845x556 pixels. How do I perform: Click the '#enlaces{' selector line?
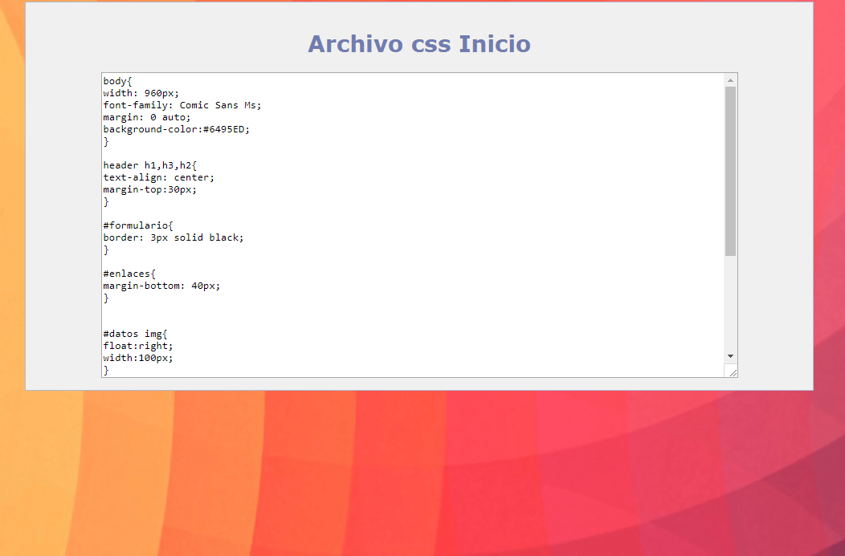coord(129,274)
